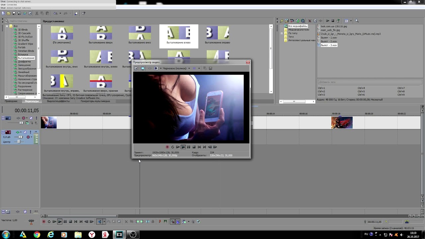Select the Envelope Edit tool
This screenshot has height=239, width=425.
point(109,222)
